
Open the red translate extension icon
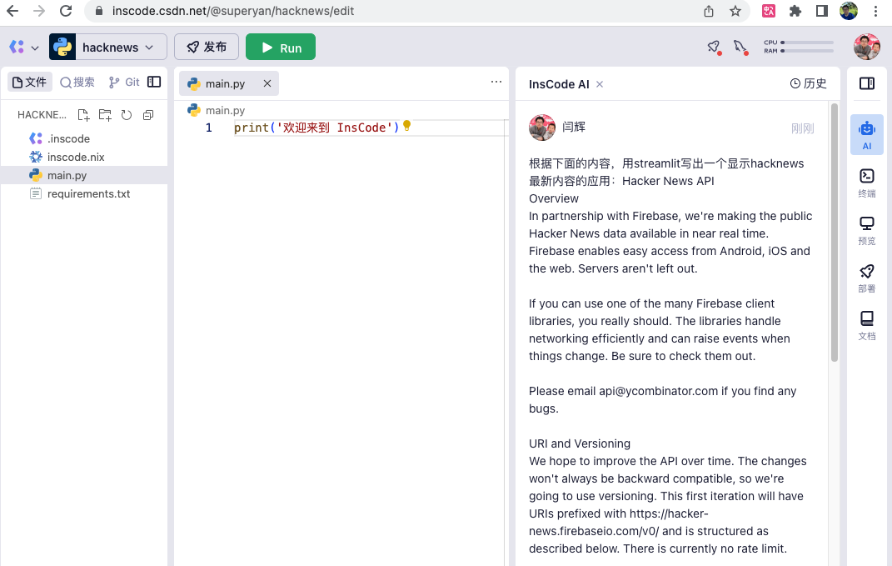769,11
